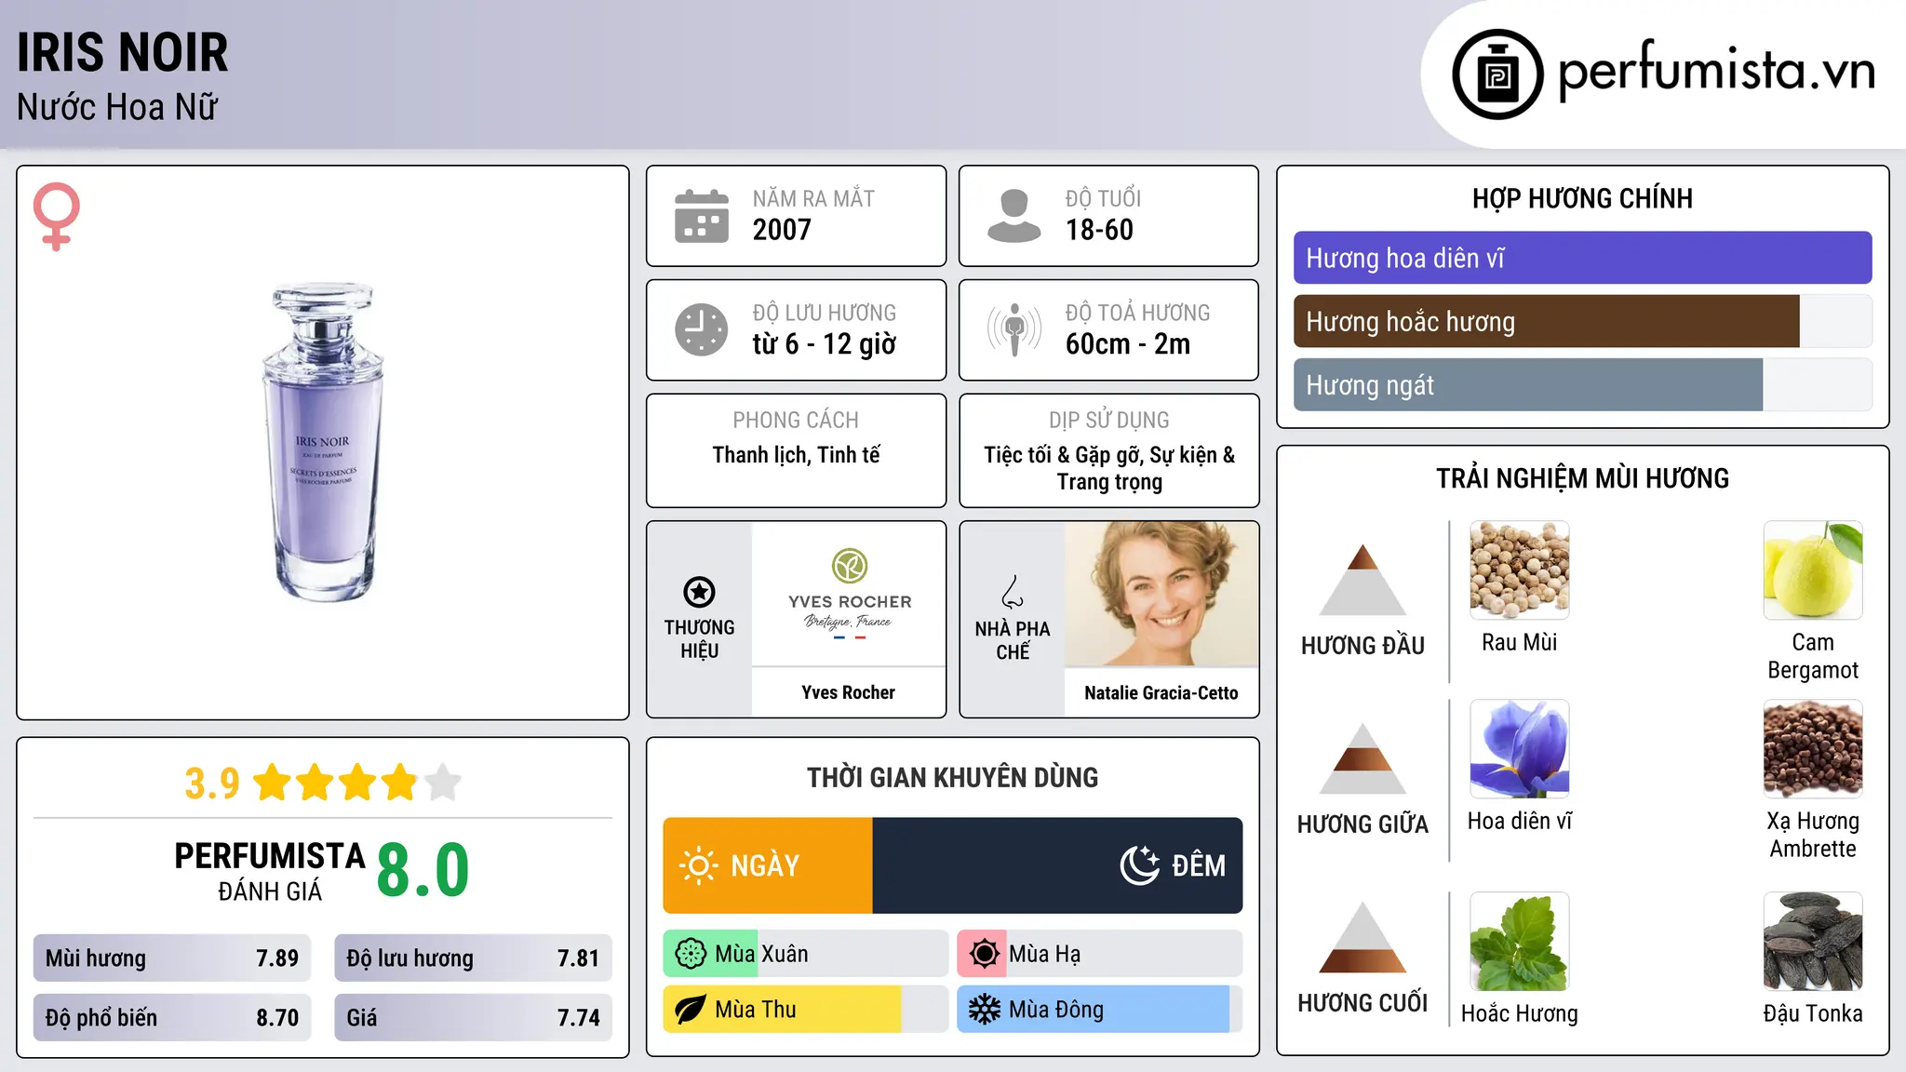Click the HỢP HƯƠNG CHÍNH heading

(1582, 198)
